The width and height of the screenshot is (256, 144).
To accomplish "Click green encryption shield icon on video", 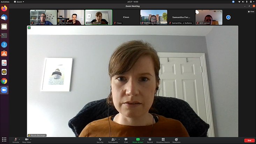I will (29, 28).
